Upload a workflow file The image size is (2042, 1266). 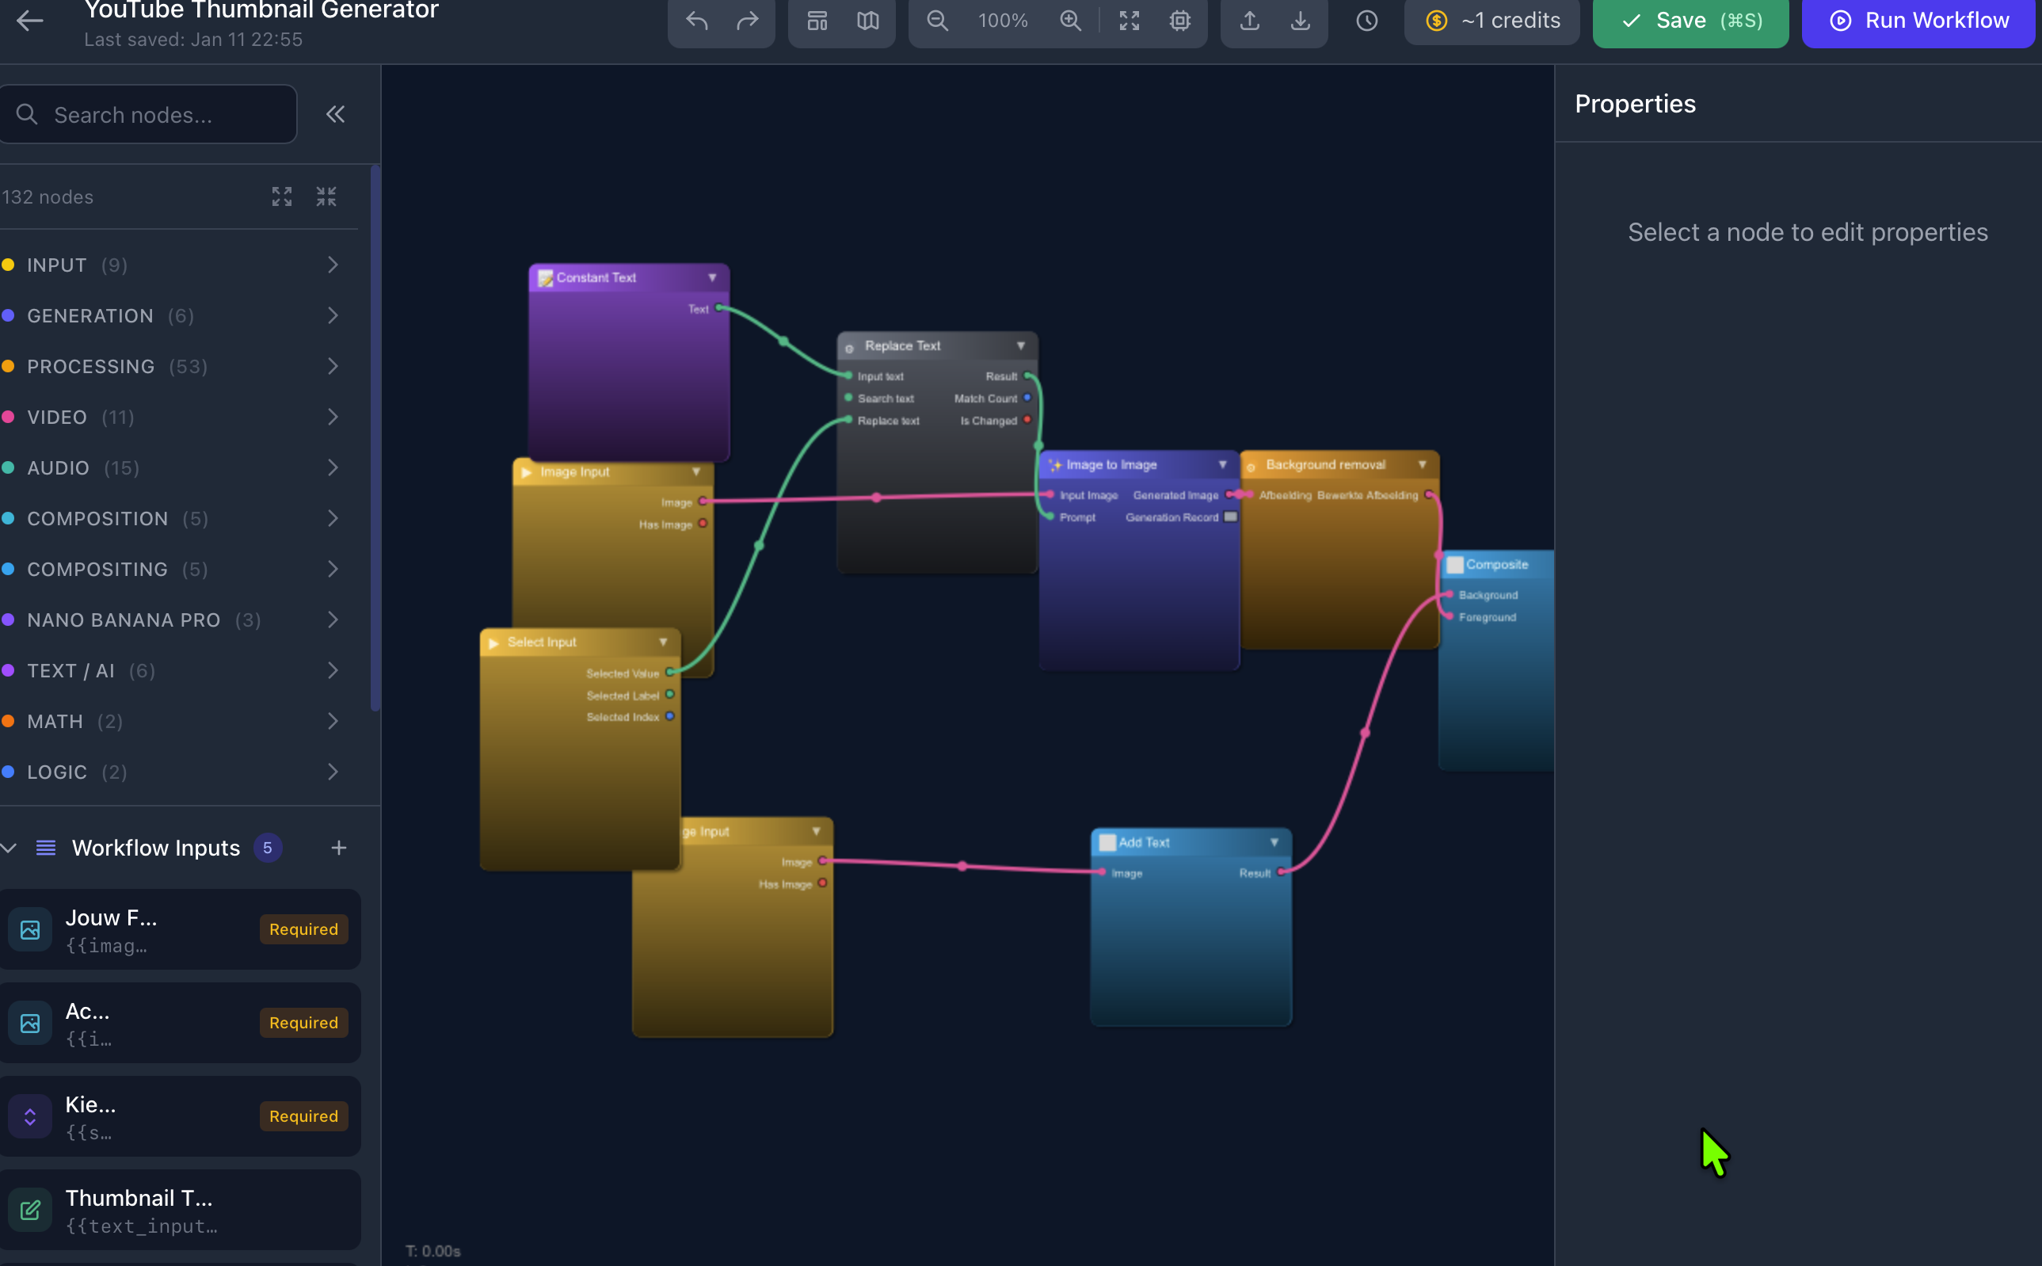1248,21
